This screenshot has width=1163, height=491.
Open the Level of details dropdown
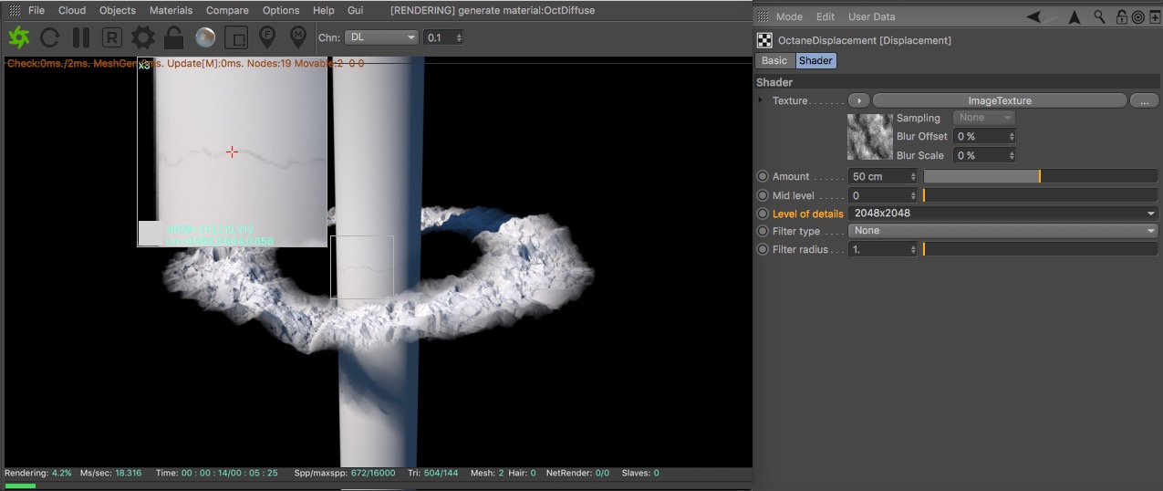(1002, 214)
